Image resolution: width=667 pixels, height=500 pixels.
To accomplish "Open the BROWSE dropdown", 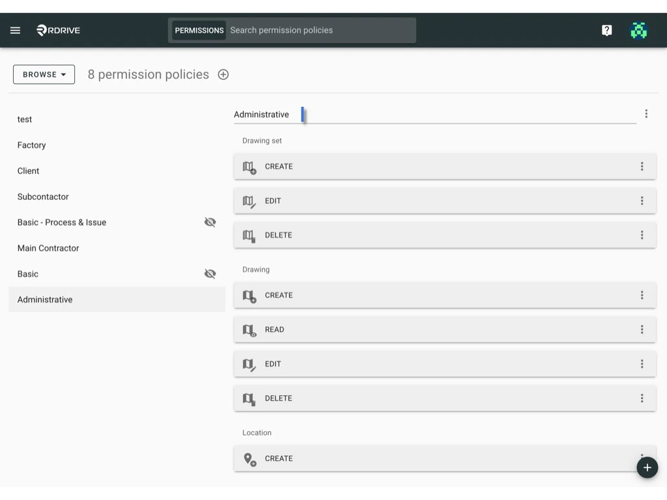I will 44,74.
